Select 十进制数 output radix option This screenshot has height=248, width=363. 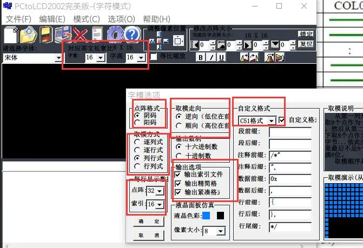(x=179, y=156)
